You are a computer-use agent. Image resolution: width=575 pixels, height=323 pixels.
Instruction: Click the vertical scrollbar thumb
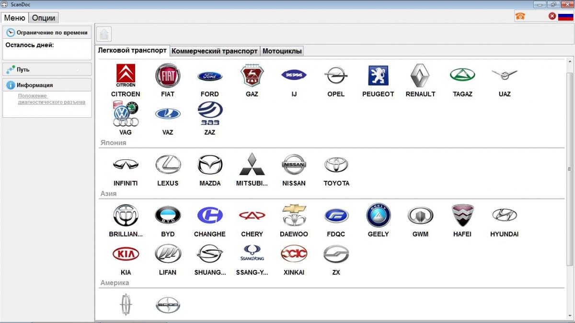570,169
